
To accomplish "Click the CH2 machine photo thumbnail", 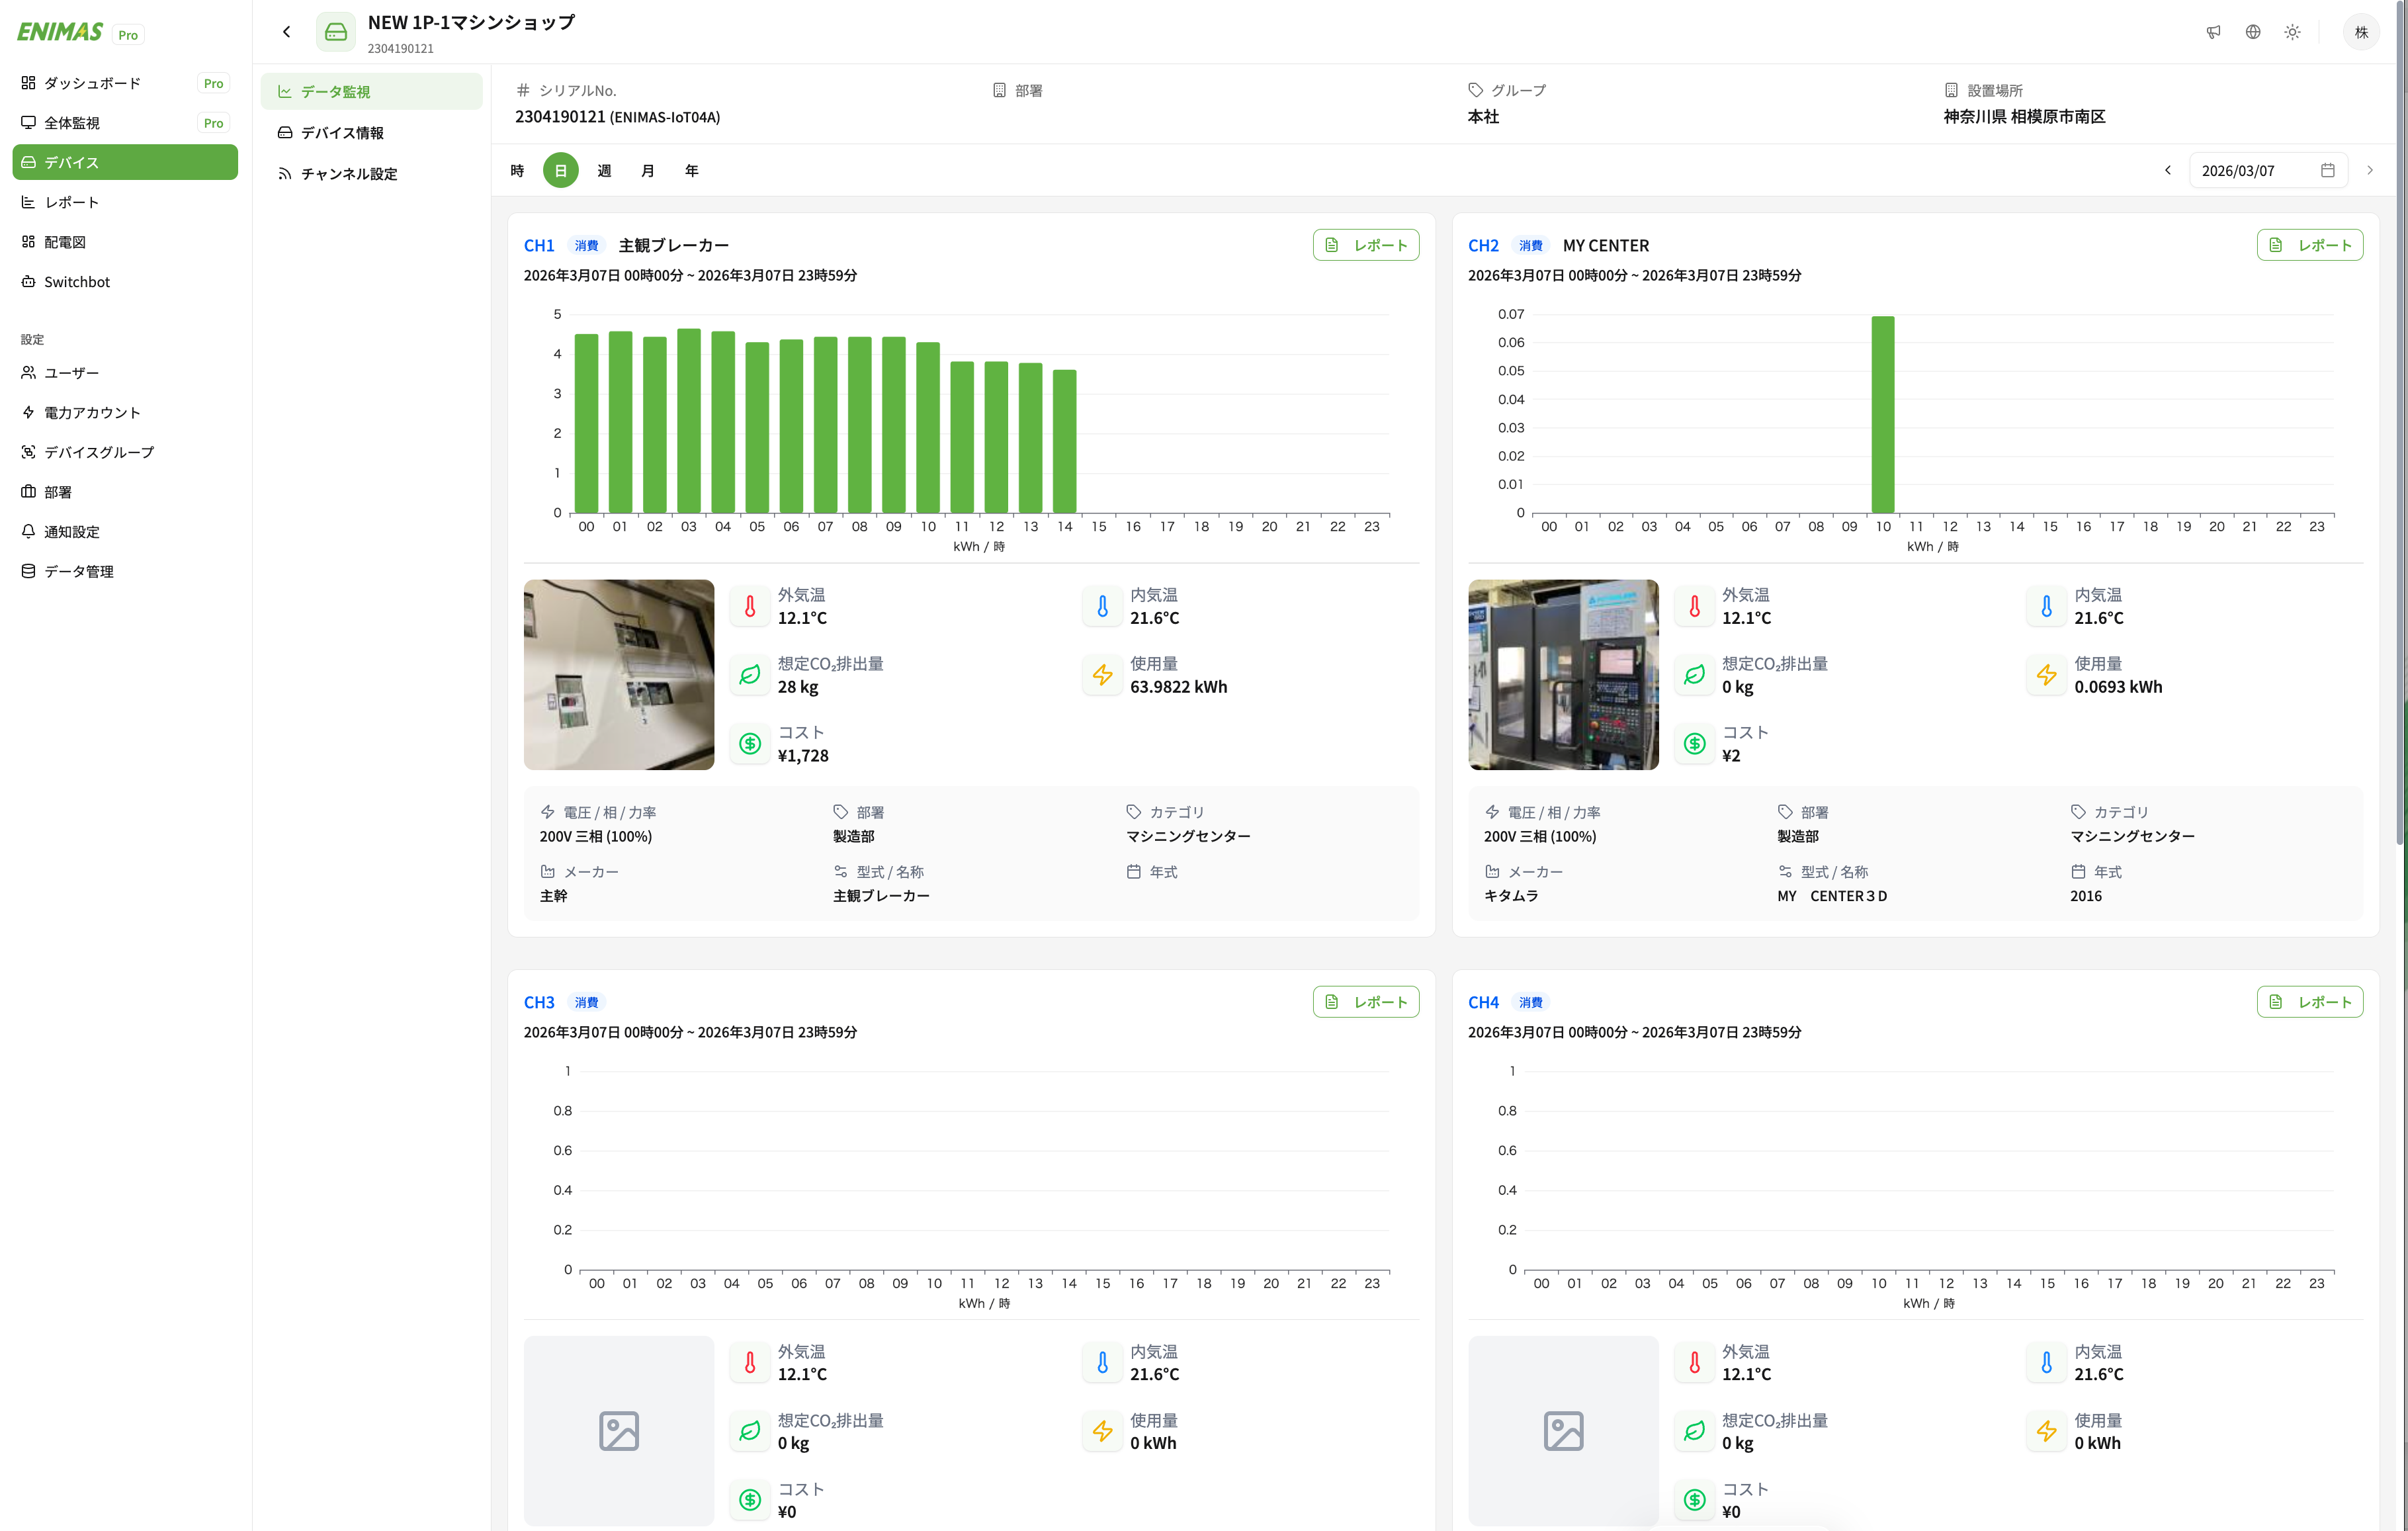I will tap(1563, 675).
